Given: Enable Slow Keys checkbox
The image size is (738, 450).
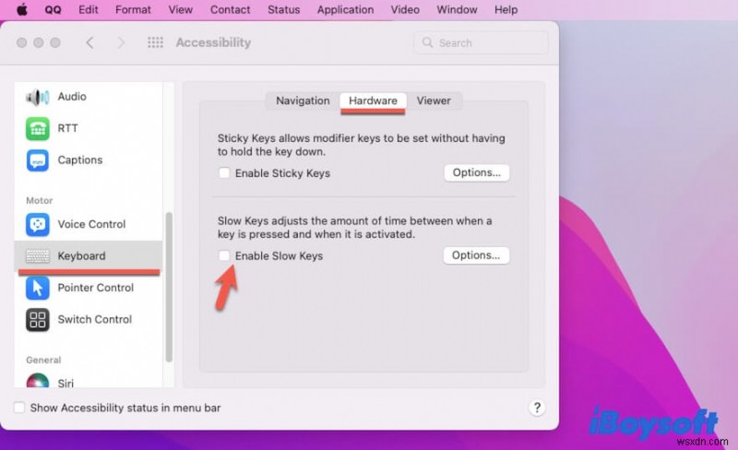Looking at the screenshot, I should click(x=224, y=255).
